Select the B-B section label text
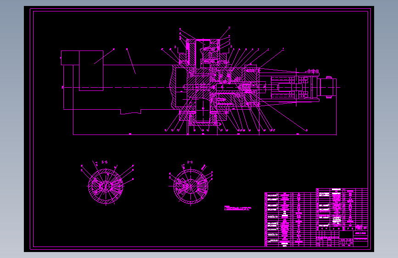The height and width of the screenshot is (258, 398). pyautogui.click(x=105, y=162)
